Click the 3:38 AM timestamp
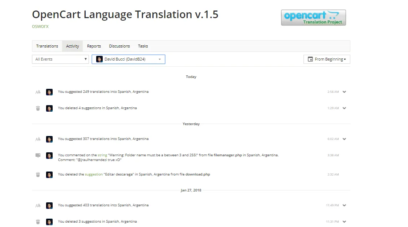This screenshot has width=408, height=227. [333, 155]
